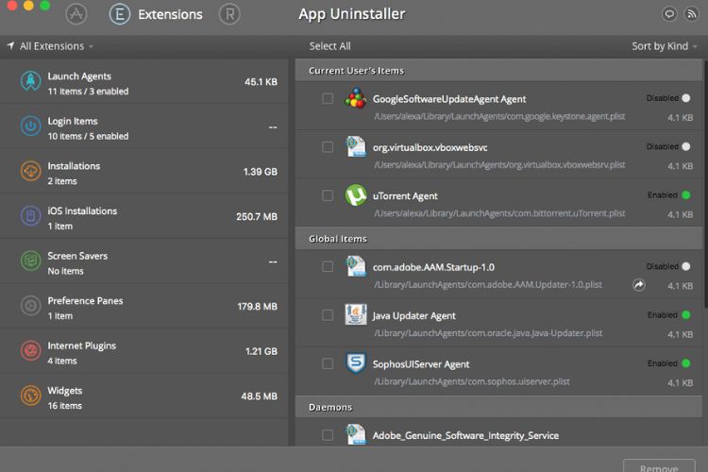Viewport: 708px width, 472px height.
Task: Select the Widgets icon
Action: pyautogui.click(x=31, y=396)
